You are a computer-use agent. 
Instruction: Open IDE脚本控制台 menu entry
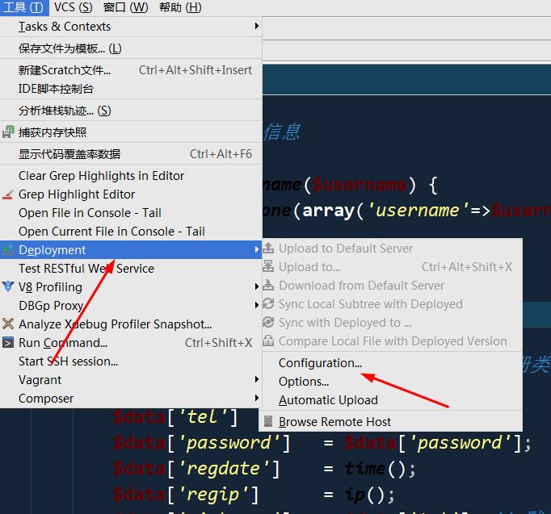[x=131, y=89]
